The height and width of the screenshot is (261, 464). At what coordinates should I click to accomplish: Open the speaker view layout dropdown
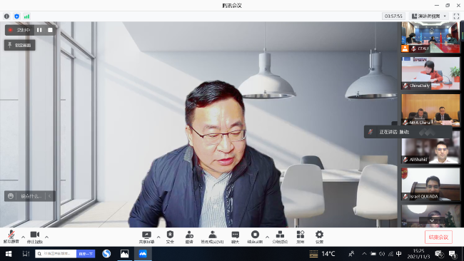(429, 16)
